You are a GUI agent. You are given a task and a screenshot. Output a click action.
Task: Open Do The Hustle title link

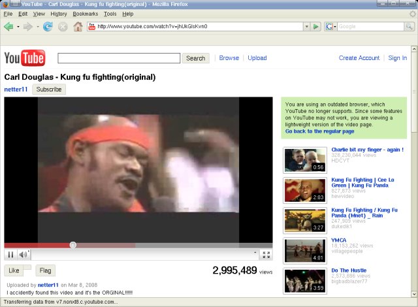(x=349, y=270)
